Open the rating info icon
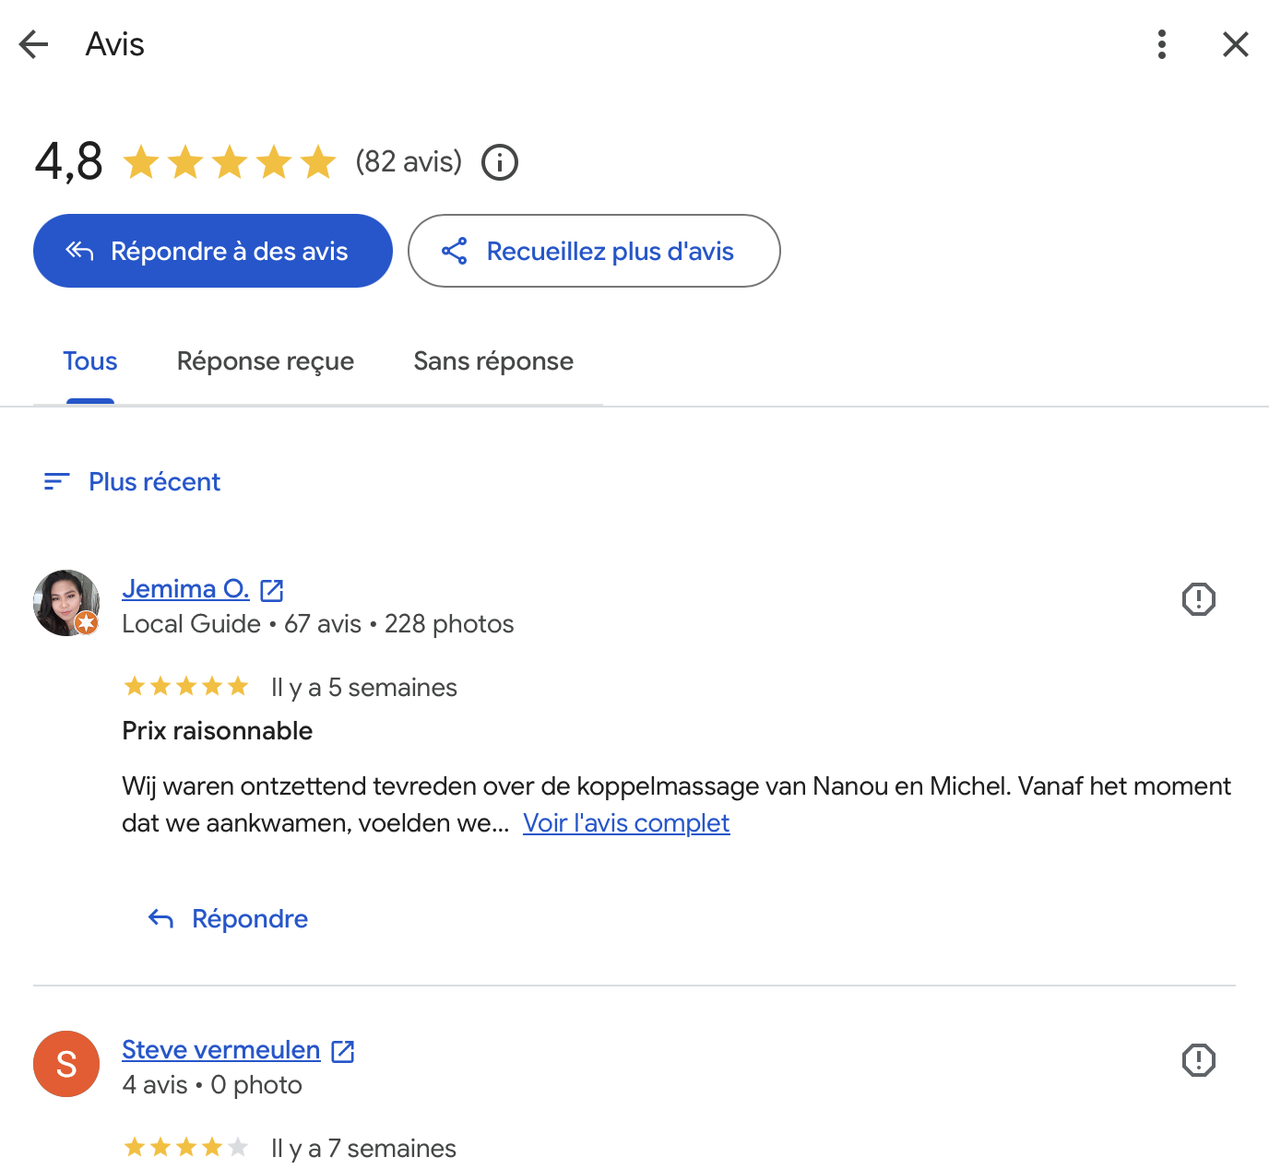 click(500, 162)
